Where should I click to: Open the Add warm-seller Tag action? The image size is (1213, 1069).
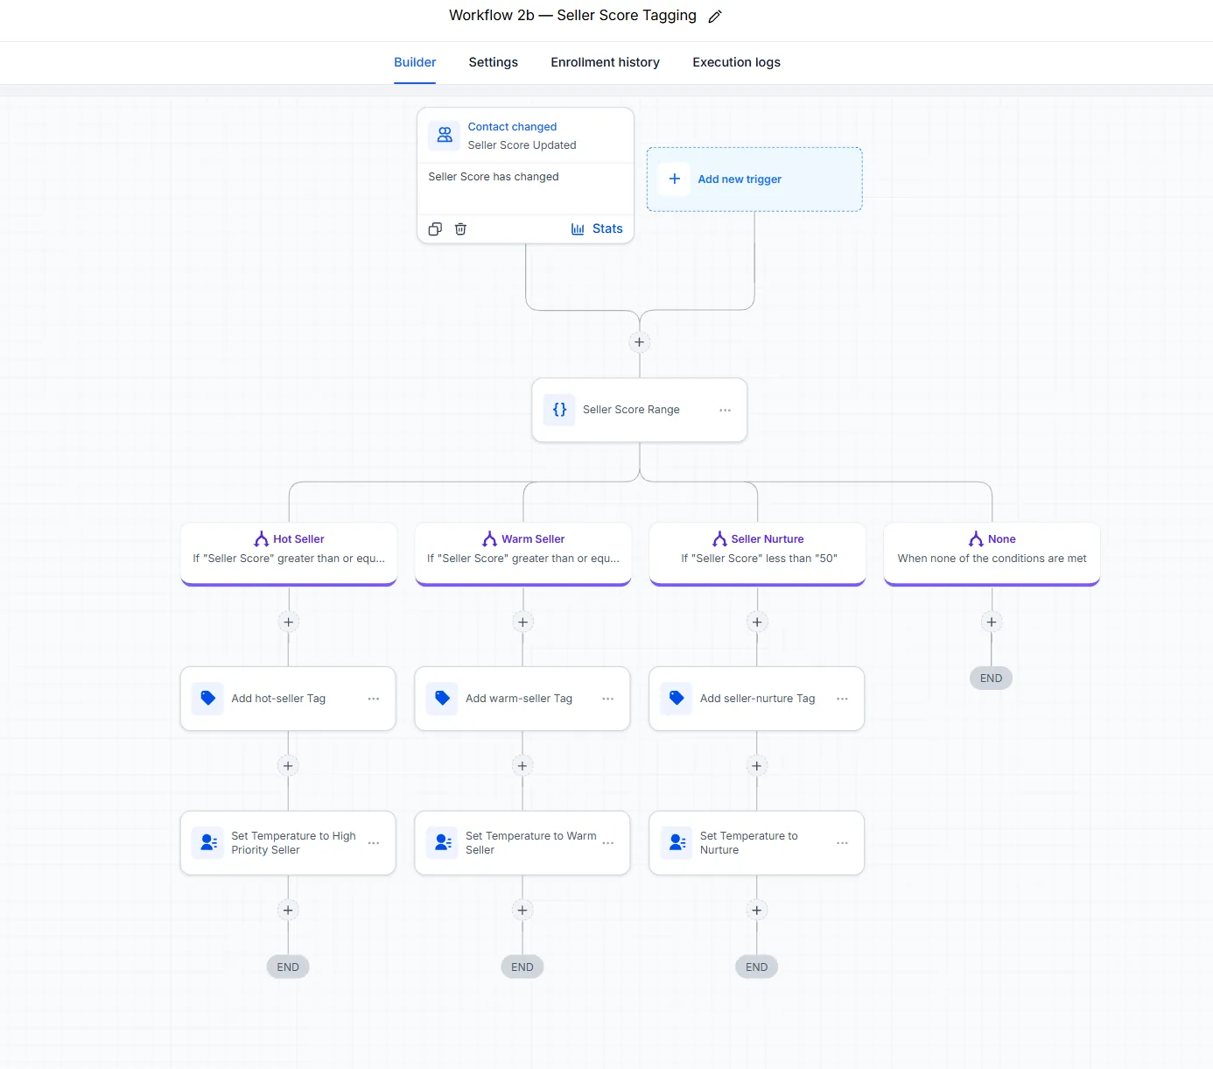pyautogui.click(x=522, y=699)
